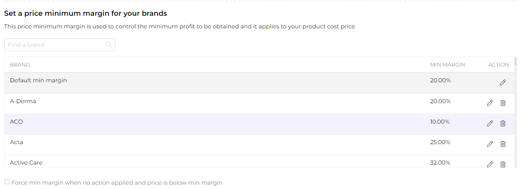Edit the Default min margin row

[x=503, y=83]
